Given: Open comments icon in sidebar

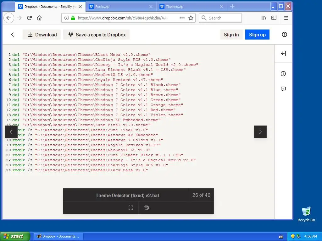Looking at the screenshot, I should 283,89.
